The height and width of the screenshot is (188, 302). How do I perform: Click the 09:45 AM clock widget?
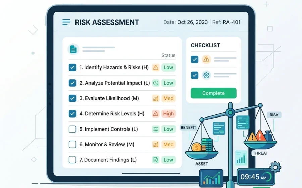coord(256,177)
